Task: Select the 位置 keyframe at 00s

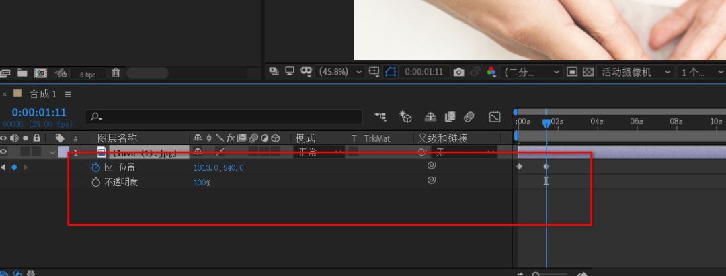Action: (x=518, y=167)
